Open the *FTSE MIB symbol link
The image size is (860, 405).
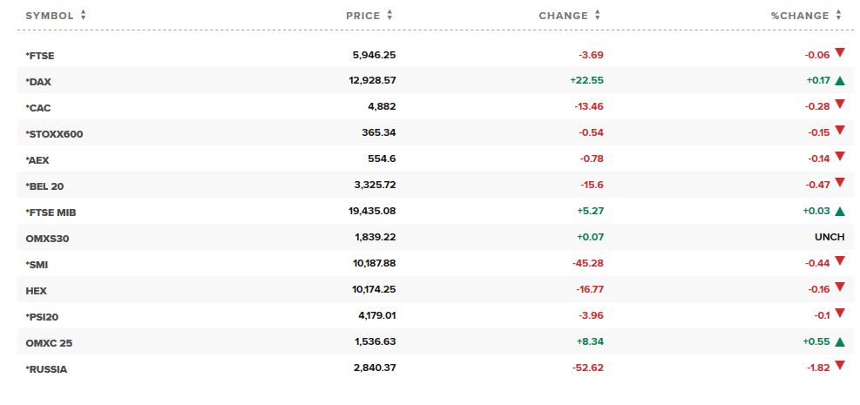pos(51,213)
